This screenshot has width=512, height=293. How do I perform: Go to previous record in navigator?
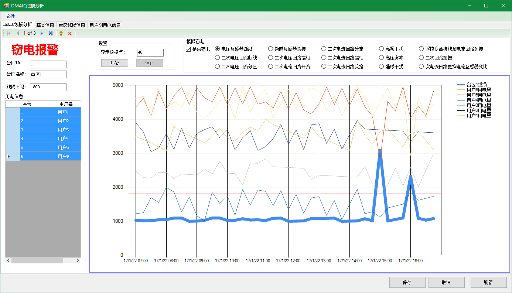(x=17, y=33)
